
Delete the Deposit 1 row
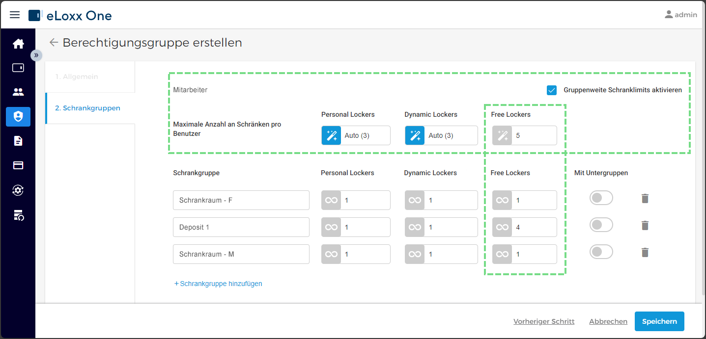[x=645, y=225]
